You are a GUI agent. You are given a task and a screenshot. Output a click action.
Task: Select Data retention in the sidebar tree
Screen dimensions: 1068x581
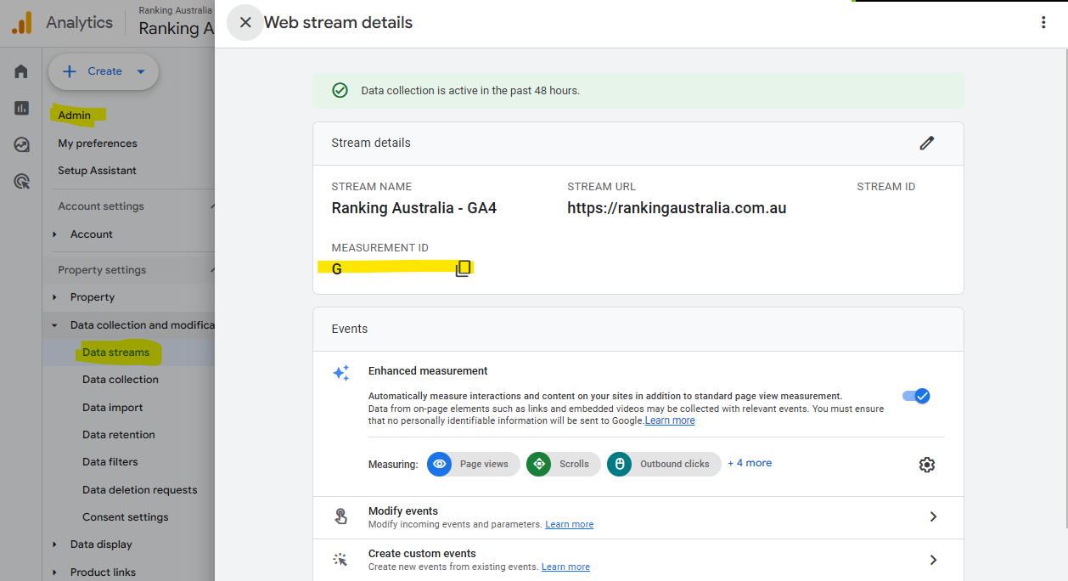pos(118,434)
